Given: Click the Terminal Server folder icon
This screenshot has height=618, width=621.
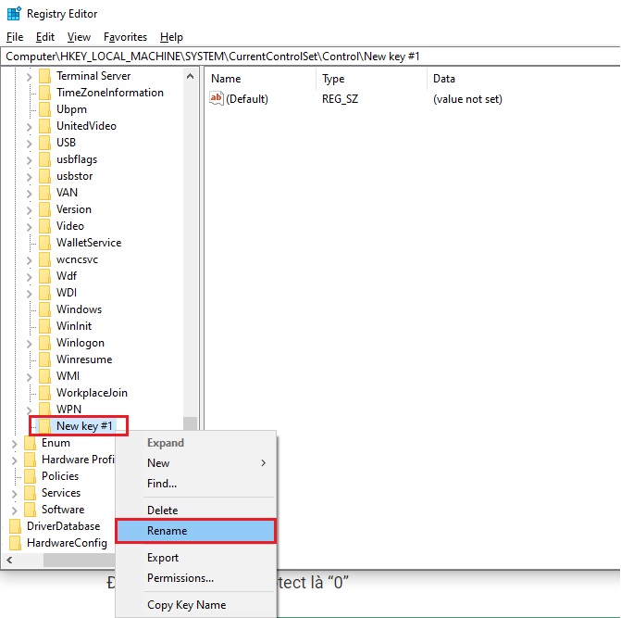Looking at the screenshot, I should (x=43, y=76).
